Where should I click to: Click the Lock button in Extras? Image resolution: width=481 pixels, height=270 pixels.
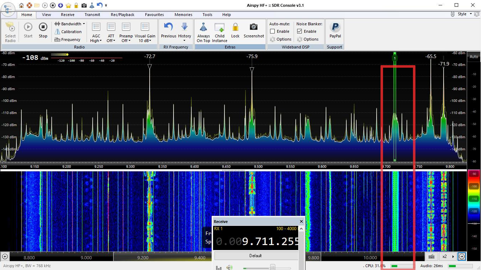(x=236, y=30)
